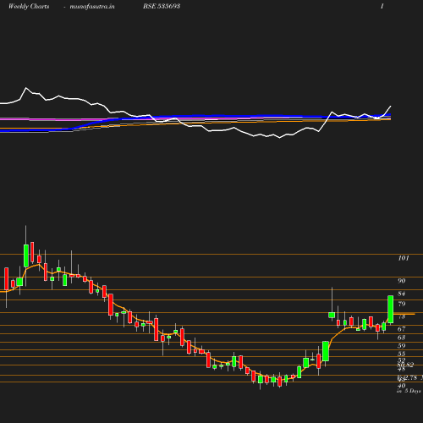Click the white indicator line's highest peak
Viewport: 423px width, 423px height.
(26, 88)
